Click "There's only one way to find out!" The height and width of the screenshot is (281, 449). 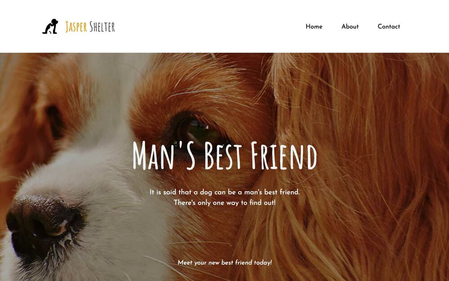point(224,203)
